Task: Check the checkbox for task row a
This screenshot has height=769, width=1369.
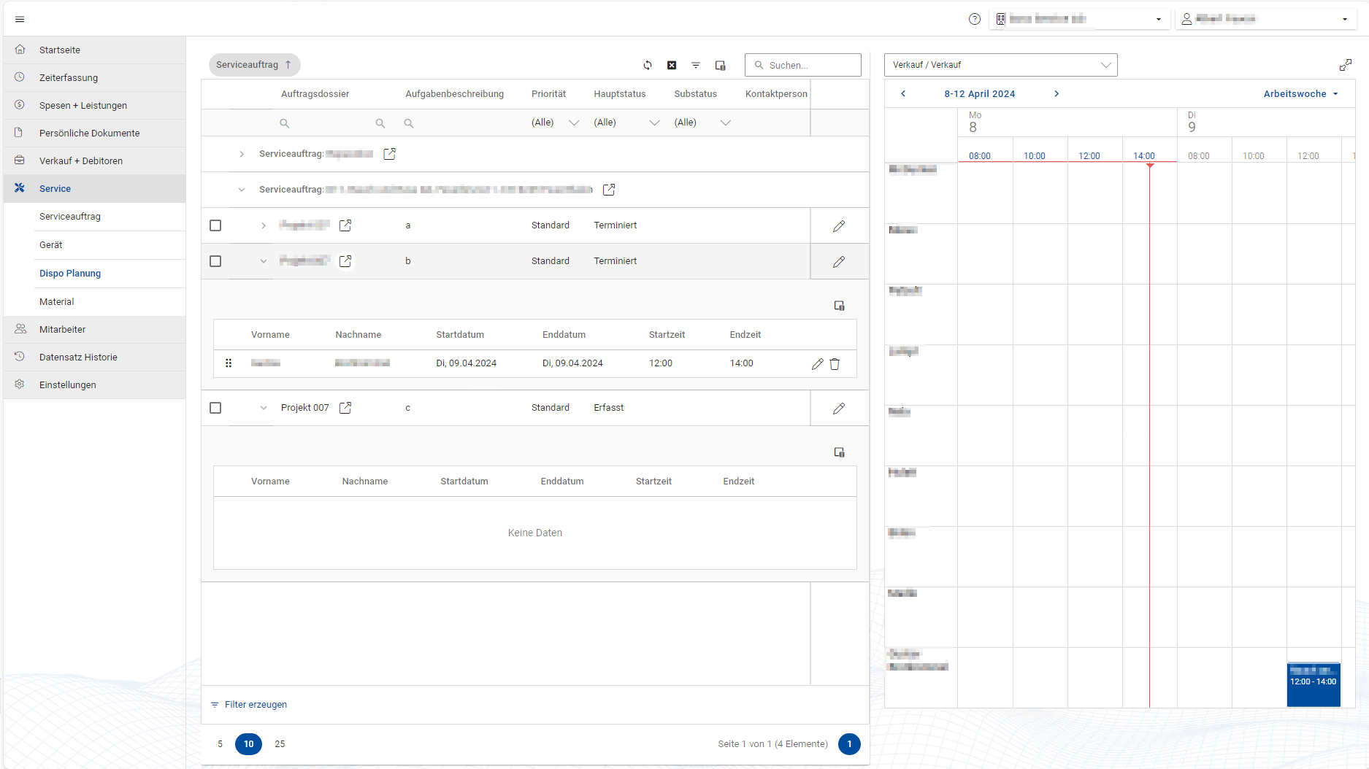Action: (x=215, y=225)
